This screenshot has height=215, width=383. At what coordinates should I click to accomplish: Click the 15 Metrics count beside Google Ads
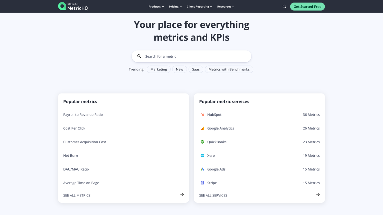click(x=311, y=169)
